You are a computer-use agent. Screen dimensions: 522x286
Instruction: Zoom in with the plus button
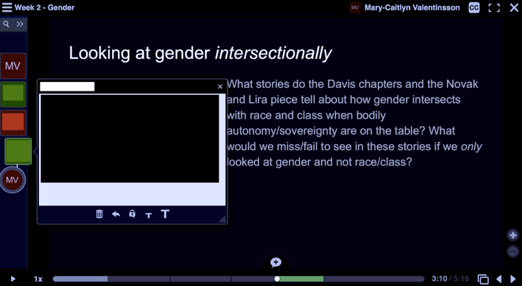pos(512,235)
